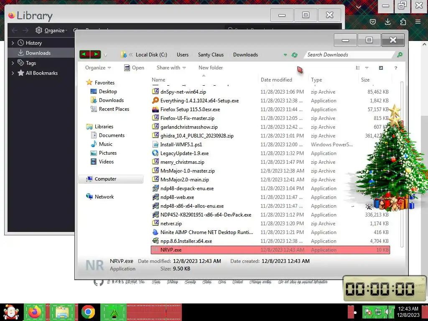Viewport: 428px width, 321px height.
Task: Open the Explorer Organize menu
Action: 98,68
